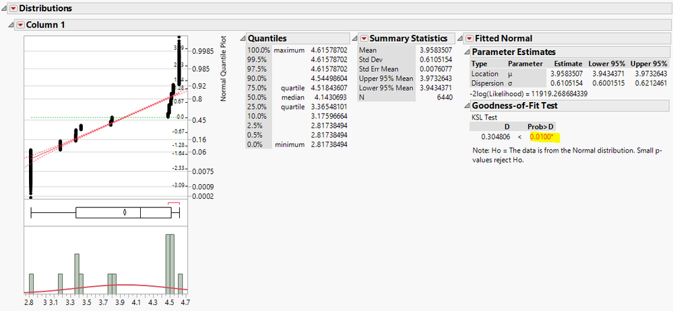The height and width of the screenshot is (311, 673).
Task: Select the histogram bar at 2.8
Action: [32, 283]
